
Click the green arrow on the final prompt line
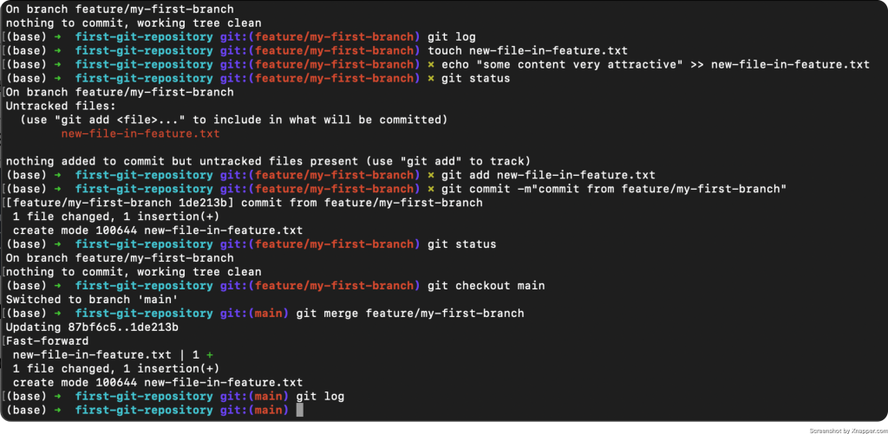[57, 410]
